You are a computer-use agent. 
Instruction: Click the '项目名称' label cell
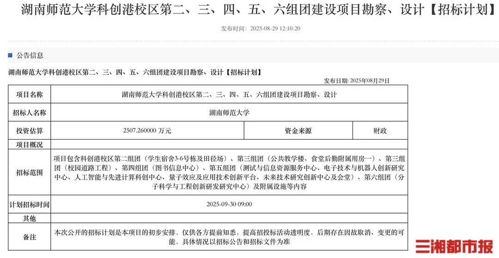point(29,94)
